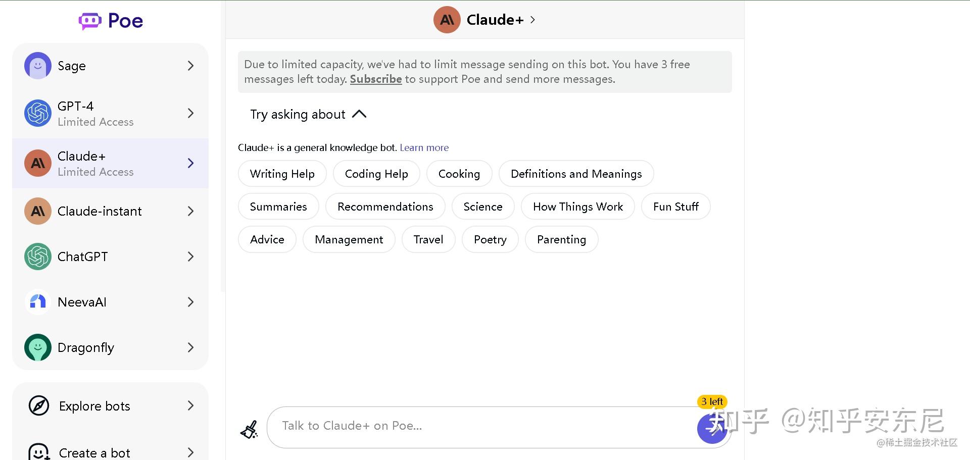Open Create a bot in sidebar
970x460 pixels.
click(94, 452)
